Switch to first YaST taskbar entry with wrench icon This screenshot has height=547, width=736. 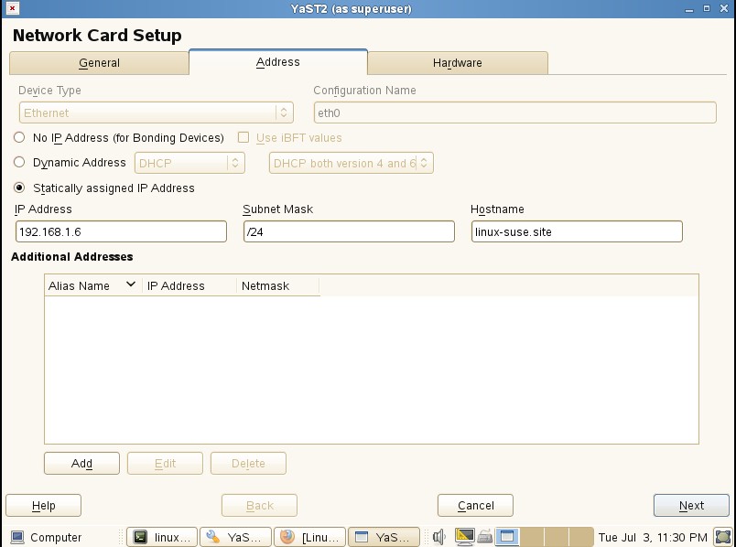(x=235, y=537)
